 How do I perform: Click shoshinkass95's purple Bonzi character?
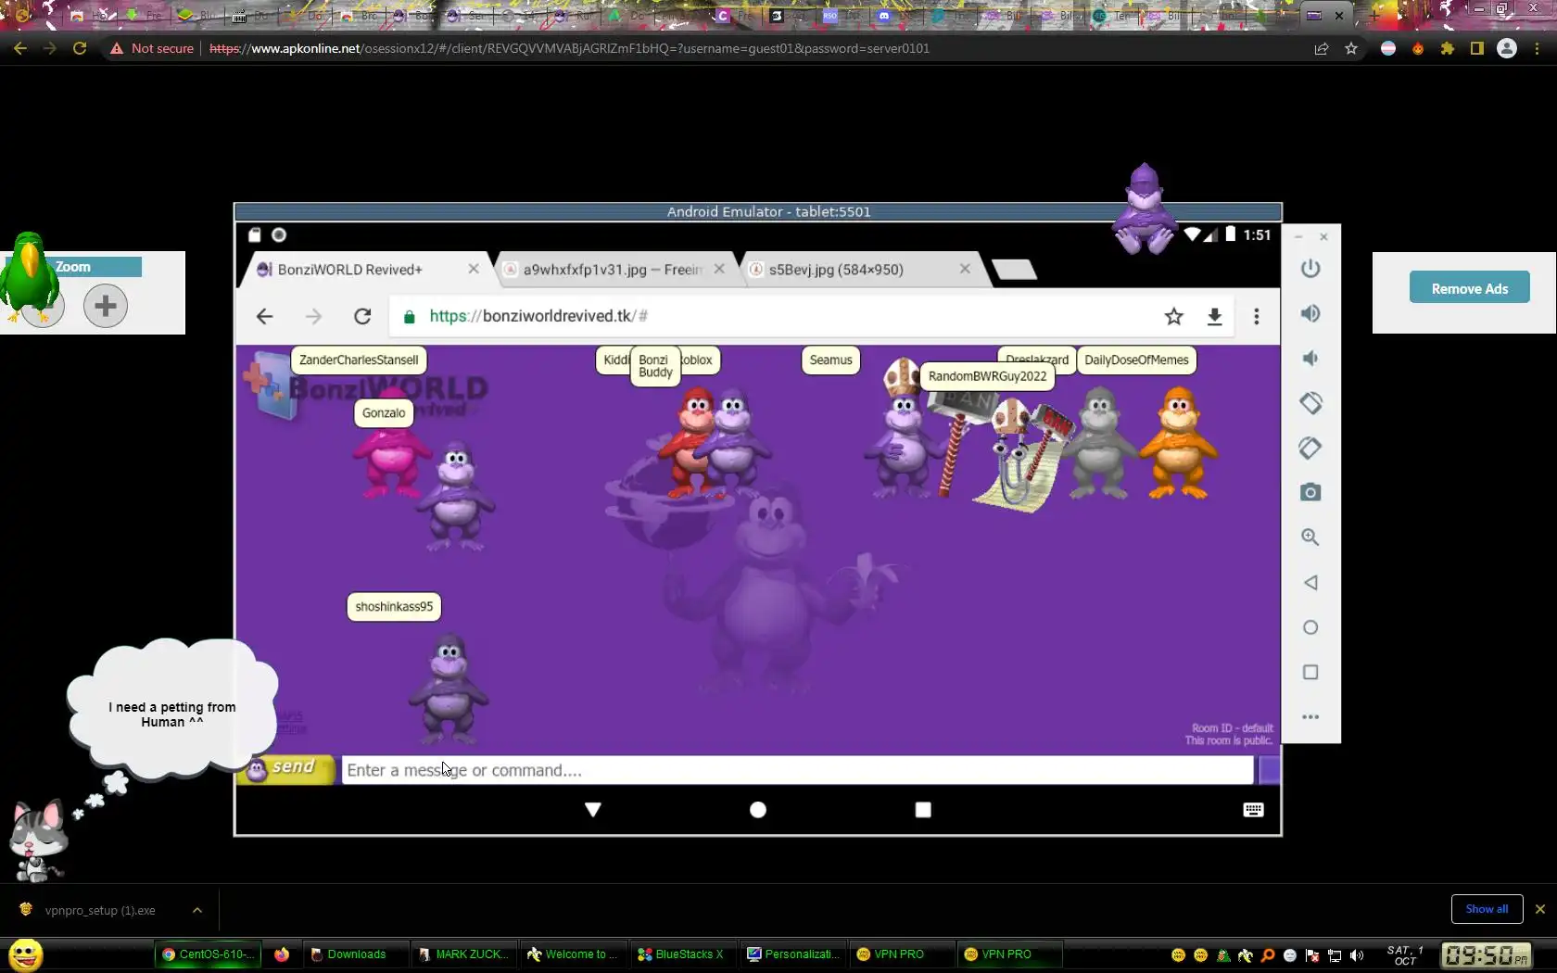pyautogui.click(x=449, y=688)
